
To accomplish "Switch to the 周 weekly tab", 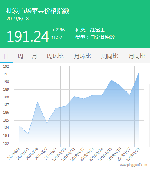I will tap(20, 56).
